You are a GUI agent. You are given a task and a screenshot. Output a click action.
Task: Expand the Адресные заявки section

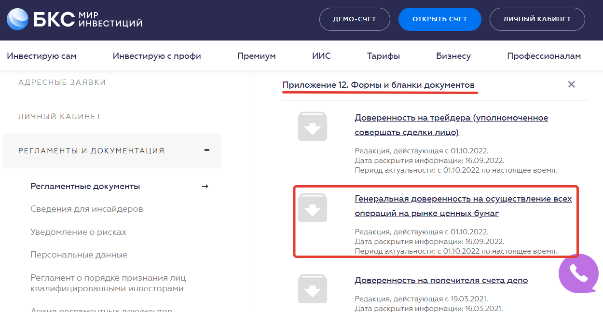pos(62,82)
